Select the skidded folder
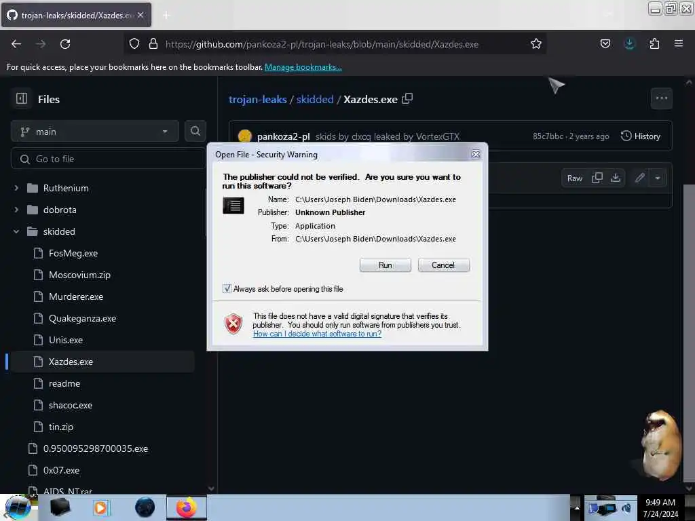The image size is (695, 521). pos(59,231)
